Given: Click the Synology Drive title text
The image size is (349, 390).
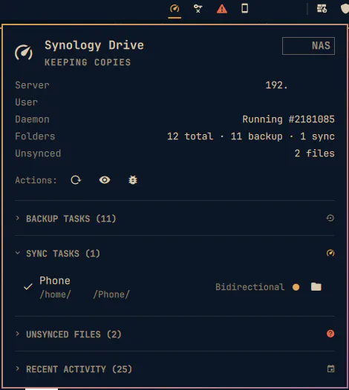Looking at the screenshot, I should pyautogui.click(x=94, y=45).
